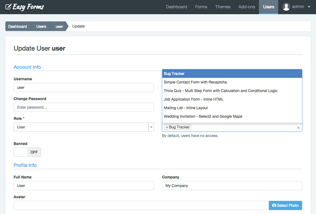Image resolution: width=316 pixels, height=214 pixels.
Task: Open the Themes nav item
Action: pos(223,7)
